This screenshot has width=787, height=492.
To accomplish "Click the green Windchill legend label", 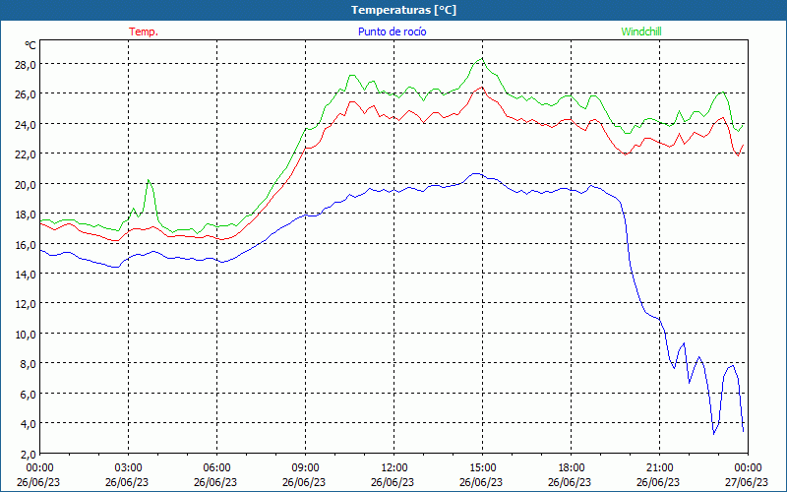I will 641,31.
